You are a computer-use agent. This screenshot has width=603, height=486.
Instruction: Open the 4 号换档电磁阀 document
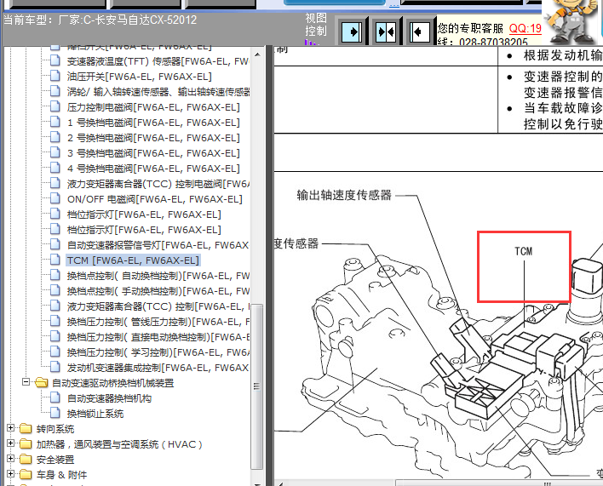(153, 169)
